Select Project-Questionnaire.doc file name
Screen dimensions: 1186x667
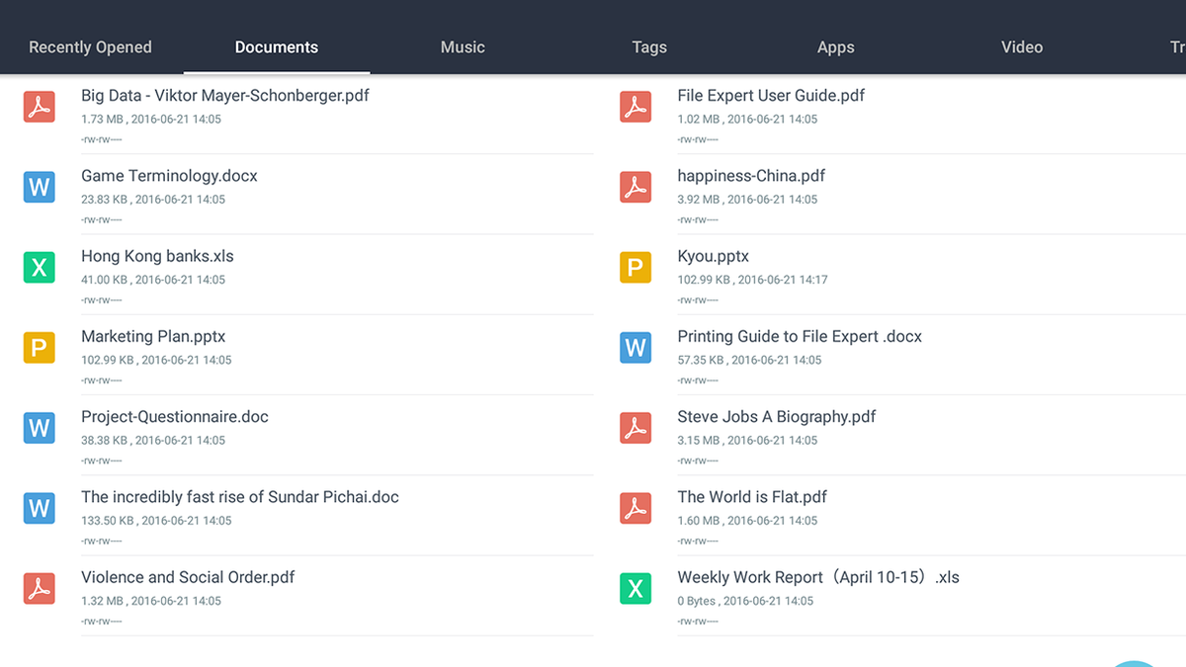pyautogui.click(x=175, y=417)
